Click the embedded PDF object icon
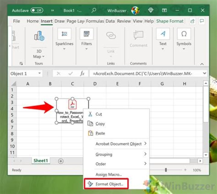The width and height of the screenshot is (217, 194). tap(72, 104)
